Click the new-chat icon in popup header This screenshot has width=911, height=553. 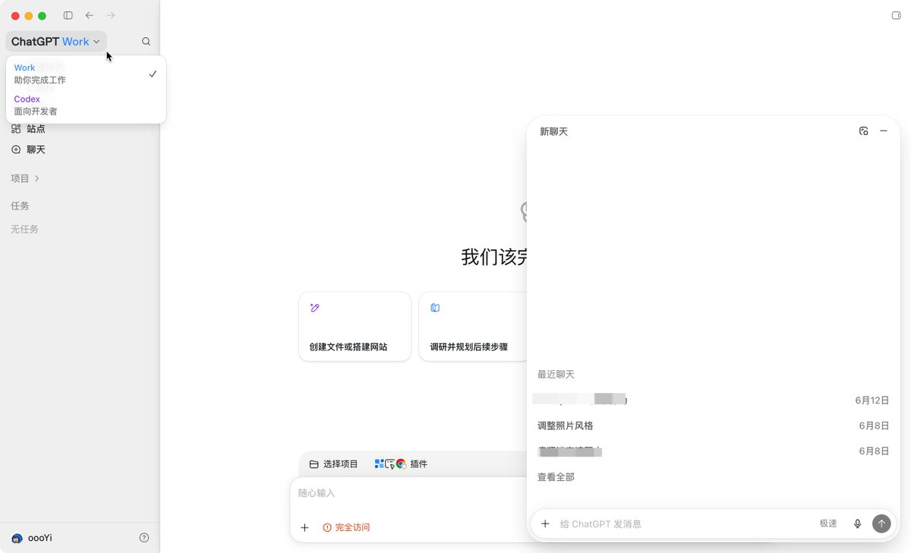click(x=864, y=131)
